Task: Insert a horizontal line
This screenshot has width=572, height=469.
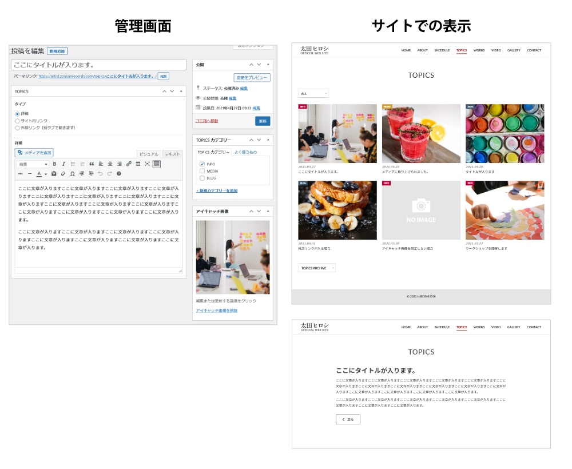Action: coord(30,174)
